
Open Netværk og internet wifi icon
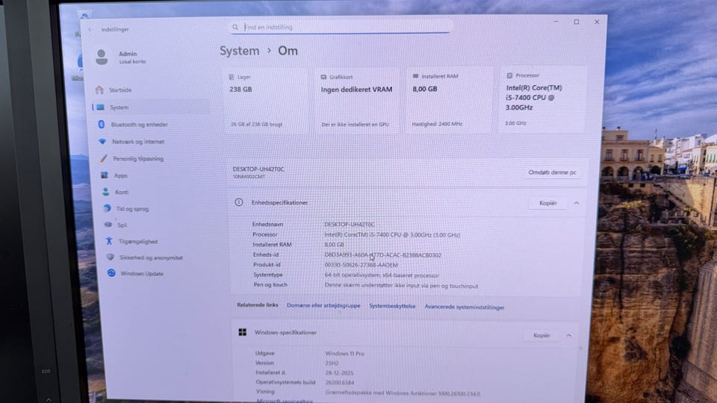pos(102,142)
